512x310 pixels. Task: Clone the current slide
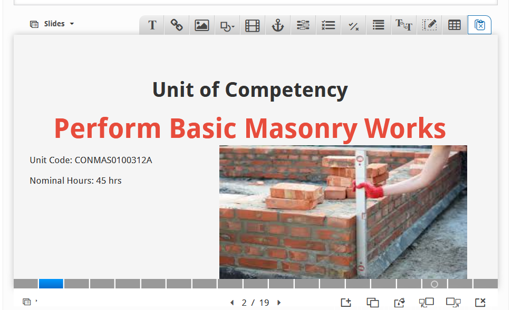[373, 303]
